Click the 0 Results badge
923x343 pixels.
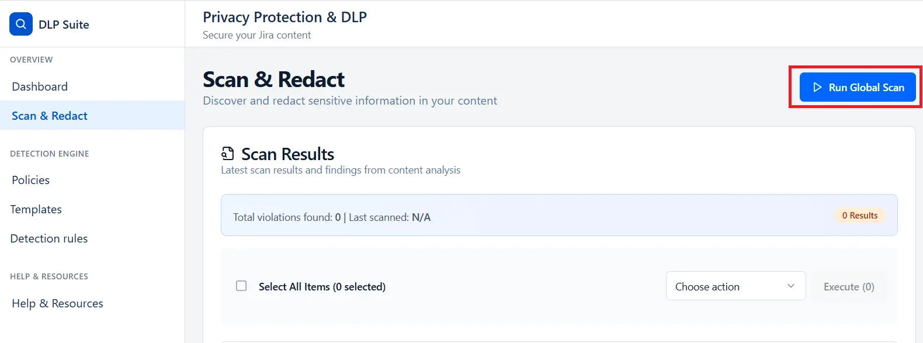point(859,215)
